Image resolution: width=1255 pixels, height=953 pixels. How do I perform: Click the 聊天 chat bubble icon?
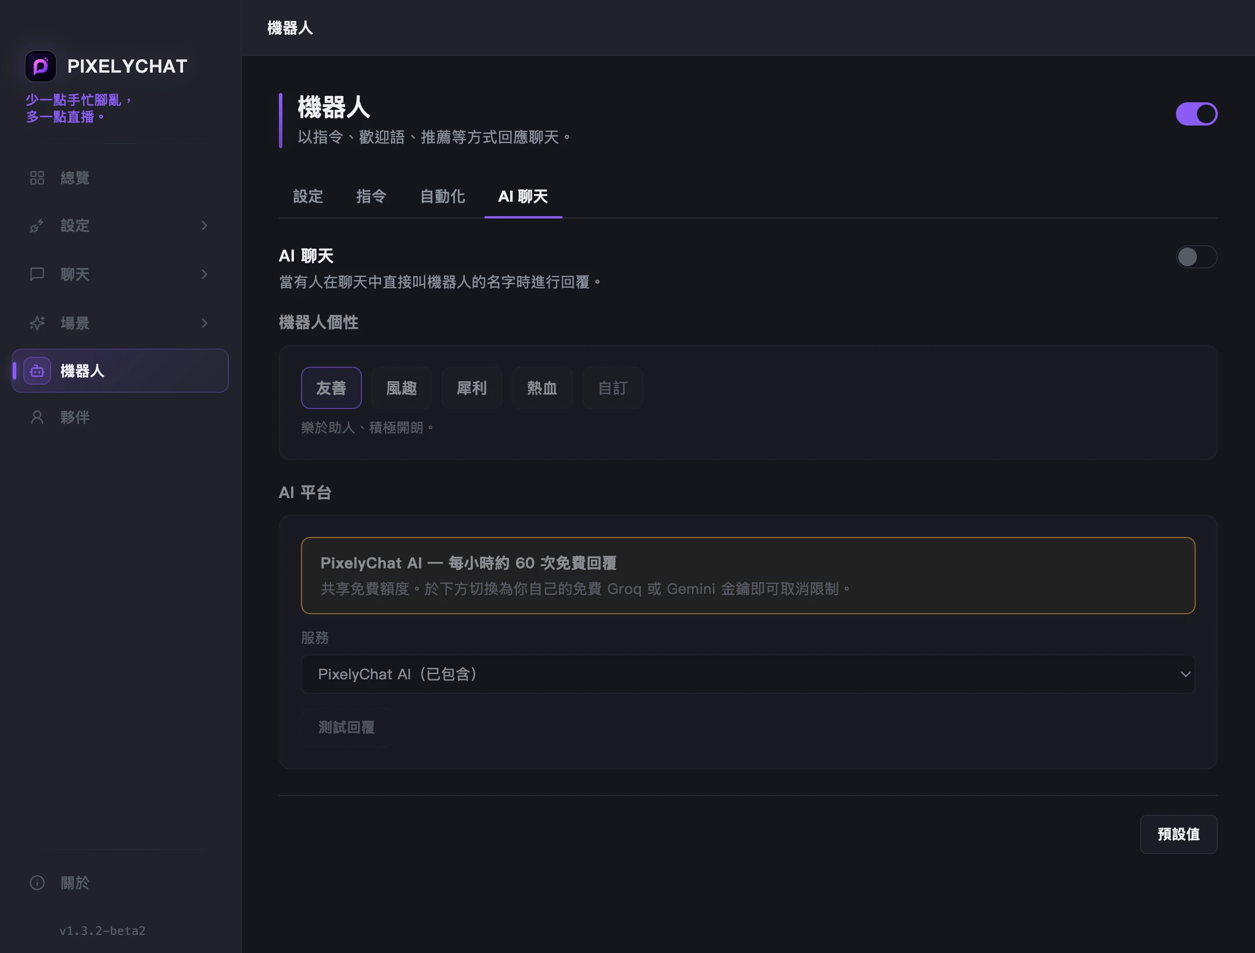(37, 274)
